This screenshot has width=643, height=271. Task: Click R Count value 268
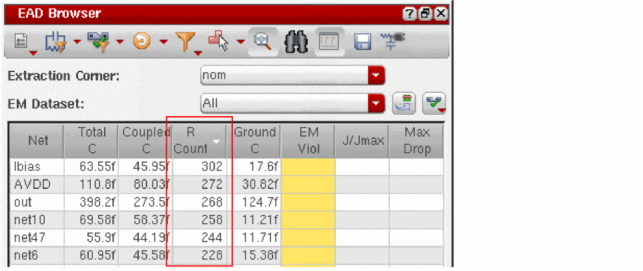point(212,202)
